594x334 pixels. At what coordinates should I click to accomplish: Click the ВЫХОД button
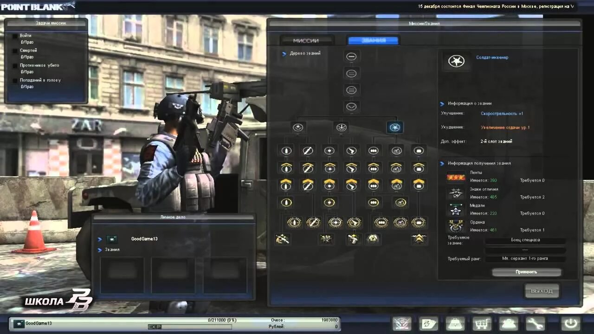click(542, 291)
